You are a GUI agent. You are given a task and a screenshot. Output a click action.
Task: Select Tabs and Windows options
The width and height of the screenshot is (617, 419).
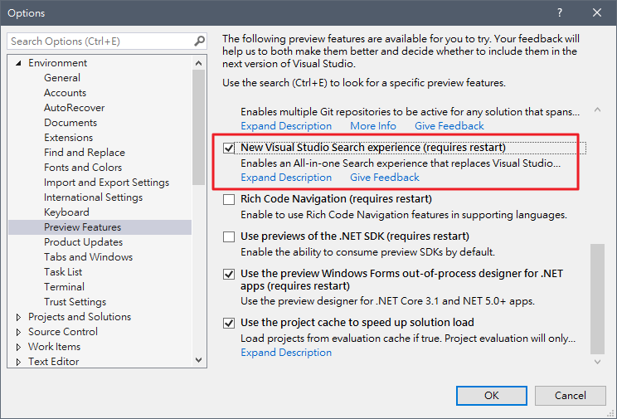[88, 257]
